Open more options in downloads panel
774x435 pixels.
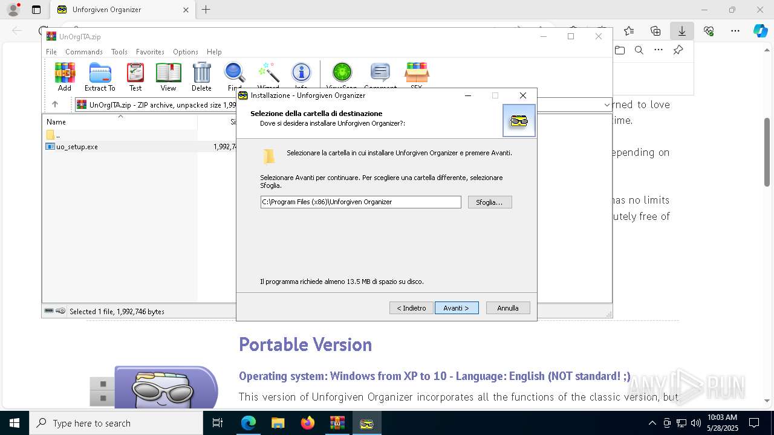point(659,50)
